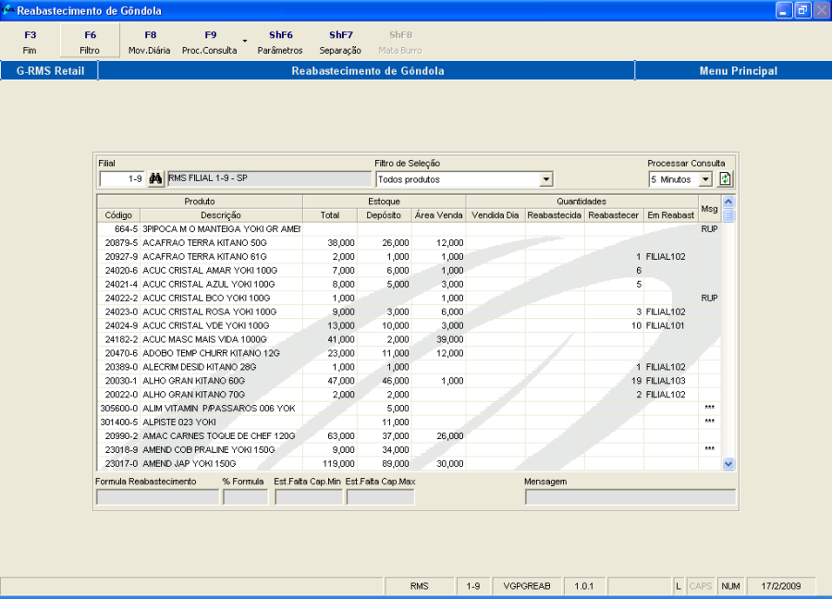Click the Msg column header
The width and height of the screenshot is (832, 599).
[x=709, y=209]
